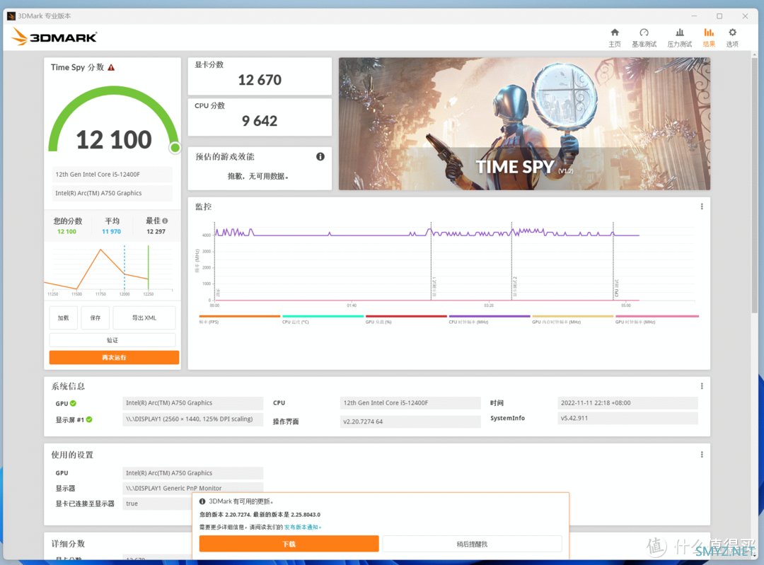Click the 下载 download update button
Screen dimensions: 764x565
pos(289,544)
